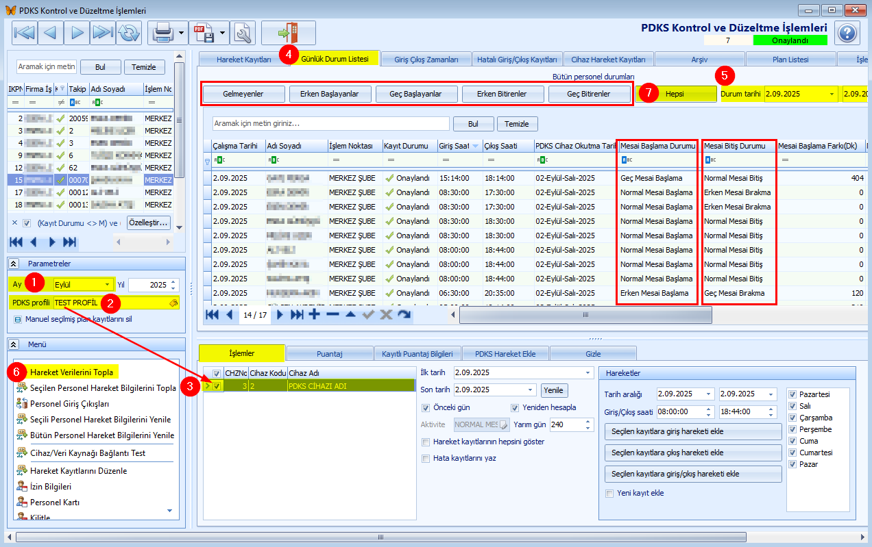Enable Hata kayıtlarını yaz checkbox
This screenshot has height=547, width=872.
426,458
